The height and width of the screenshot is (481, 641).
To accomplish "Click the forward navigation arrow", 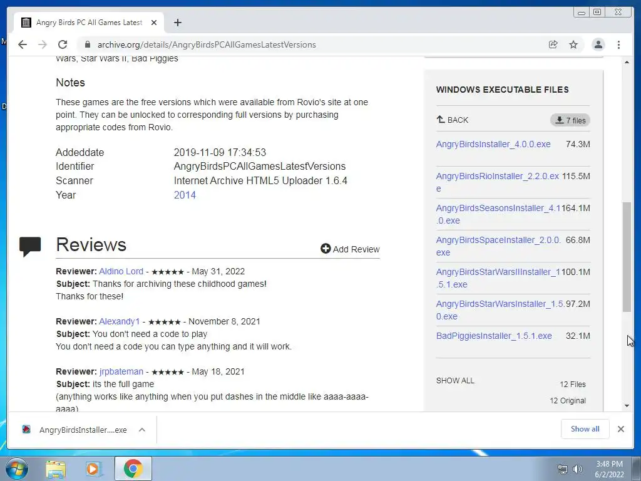I will (x=43, y=44).
